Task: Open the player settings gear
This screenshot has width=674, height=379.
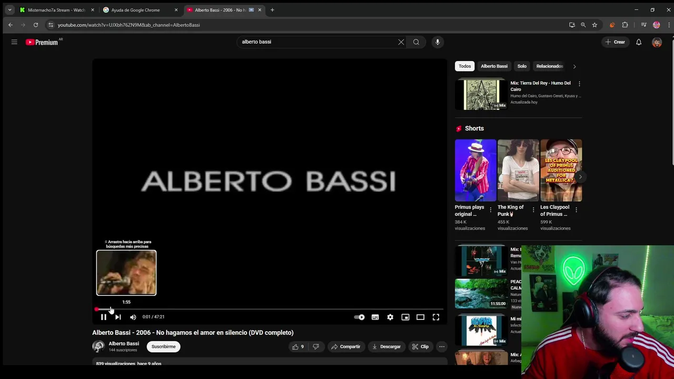Action: coord(390,317)
